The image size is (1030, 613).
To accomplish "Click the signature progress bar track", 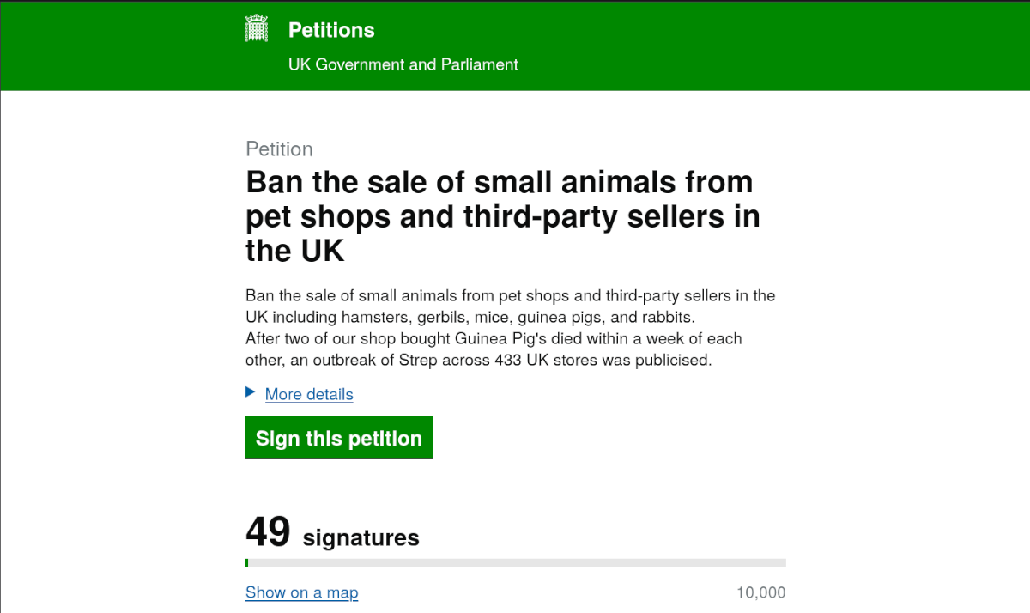I will (x=515, y=563).
